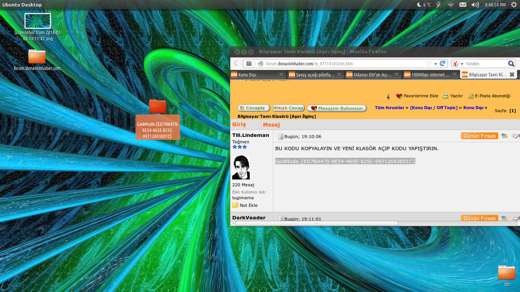Viewport: 520px width, 292px height.
Task: Click Till.Lindeman's avatar picture
Action: point(241,167)
